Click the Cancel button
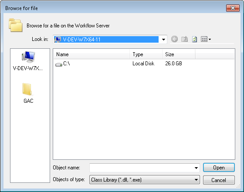 tap(219, 180)
